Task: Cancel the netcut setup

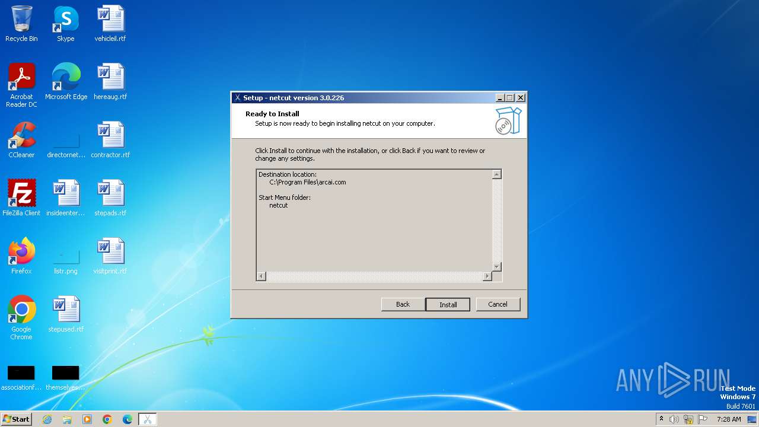Action: coord(498,304)
